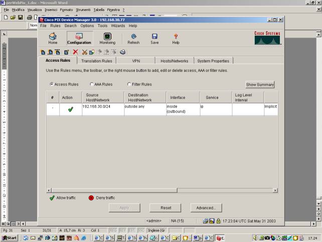Image resolution: width=322 pixels, height=242 pixels.
Task: Click the Copy rule icon
Action: tap(92, 52)
